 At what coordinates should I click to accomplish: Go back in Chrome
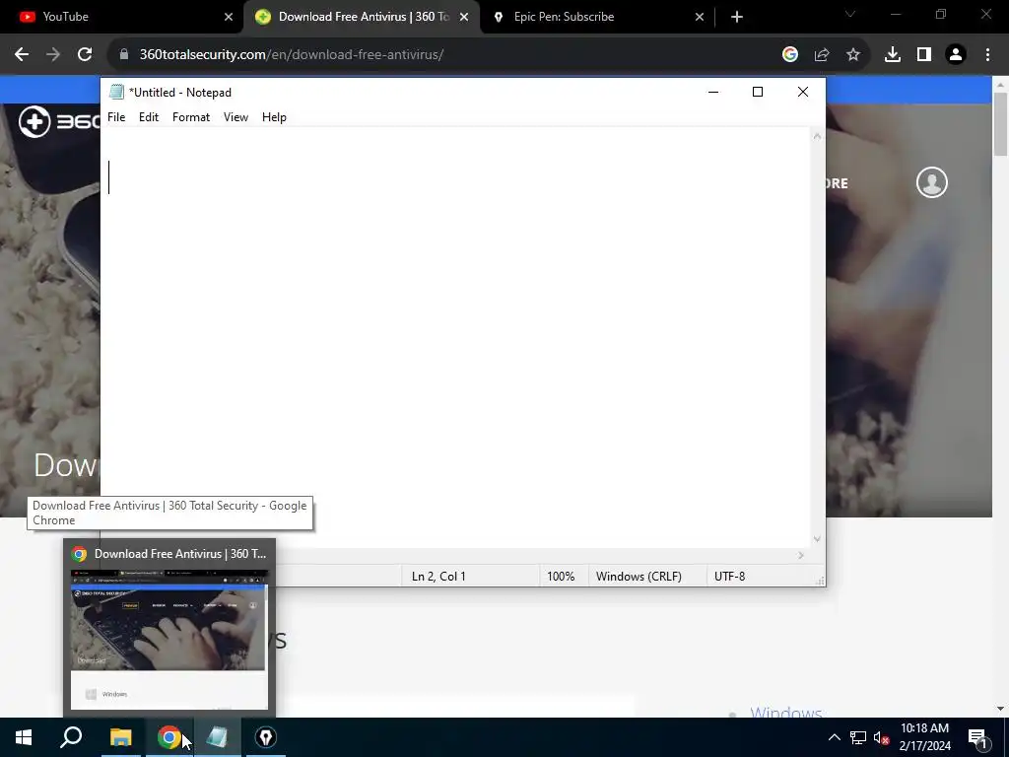[x=22, y=55]
